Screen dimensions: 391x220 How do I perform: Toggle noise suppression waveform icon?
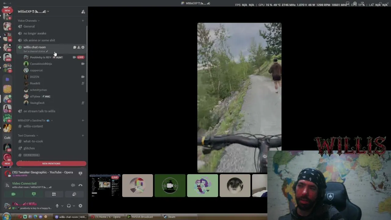coord(73,185)
